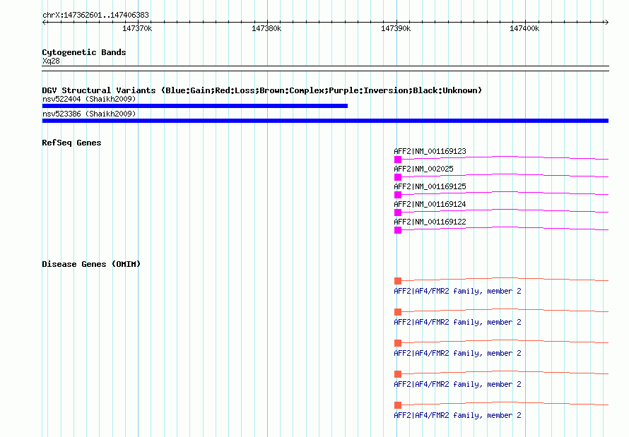Click the 147400k ruler tick label
629x437 pixels.
(x=524, y=29)
